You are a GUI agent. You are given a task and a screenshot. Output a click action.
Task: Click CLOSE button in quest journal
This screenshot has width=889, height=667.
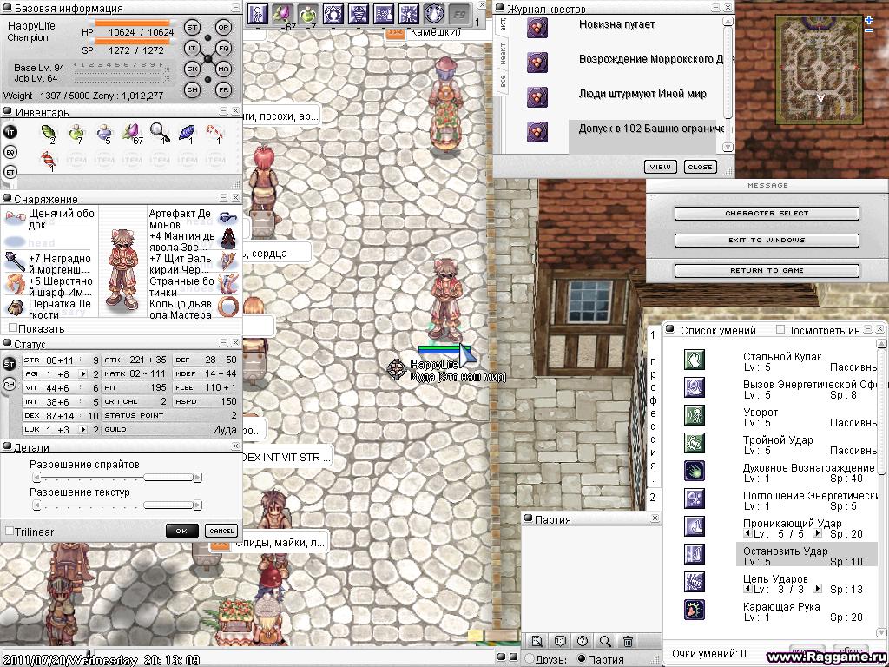click(700, 167)
